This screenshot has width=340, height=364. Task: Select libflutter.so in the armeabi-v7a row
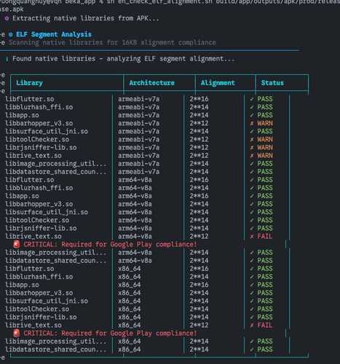(30, 99)
